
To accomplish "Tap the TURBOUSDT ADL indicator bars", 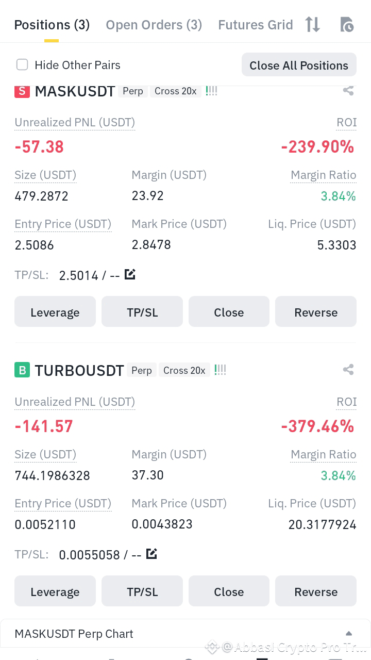I will [220, 370].
